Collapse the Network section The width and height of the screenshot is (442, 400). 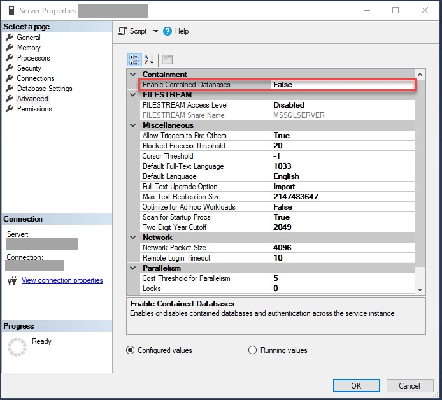coord(132,238)
